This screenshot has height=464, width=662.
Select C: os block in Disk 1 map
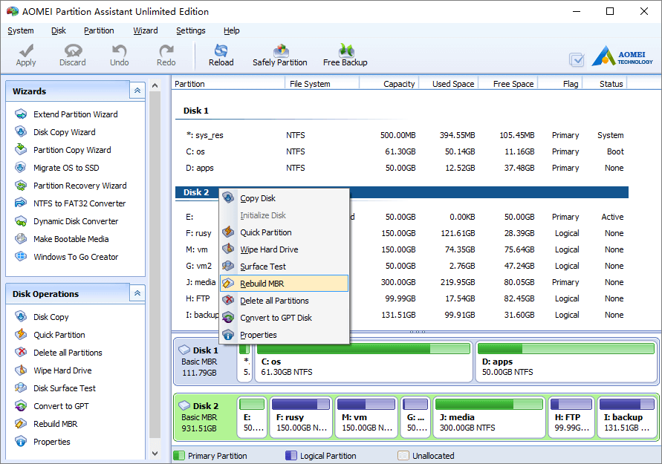[363, 362]
